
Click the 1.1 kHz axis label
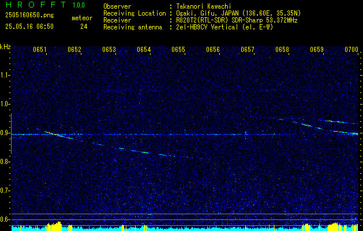pos(5,75)
